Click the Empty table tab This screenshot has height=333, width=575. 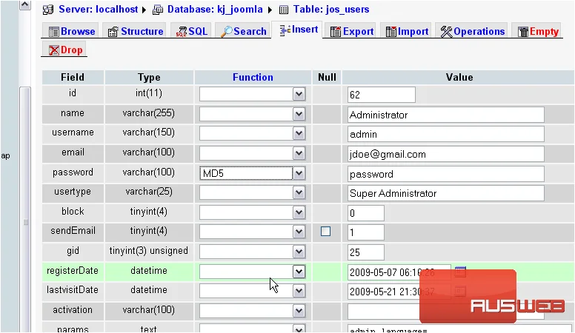538,32
